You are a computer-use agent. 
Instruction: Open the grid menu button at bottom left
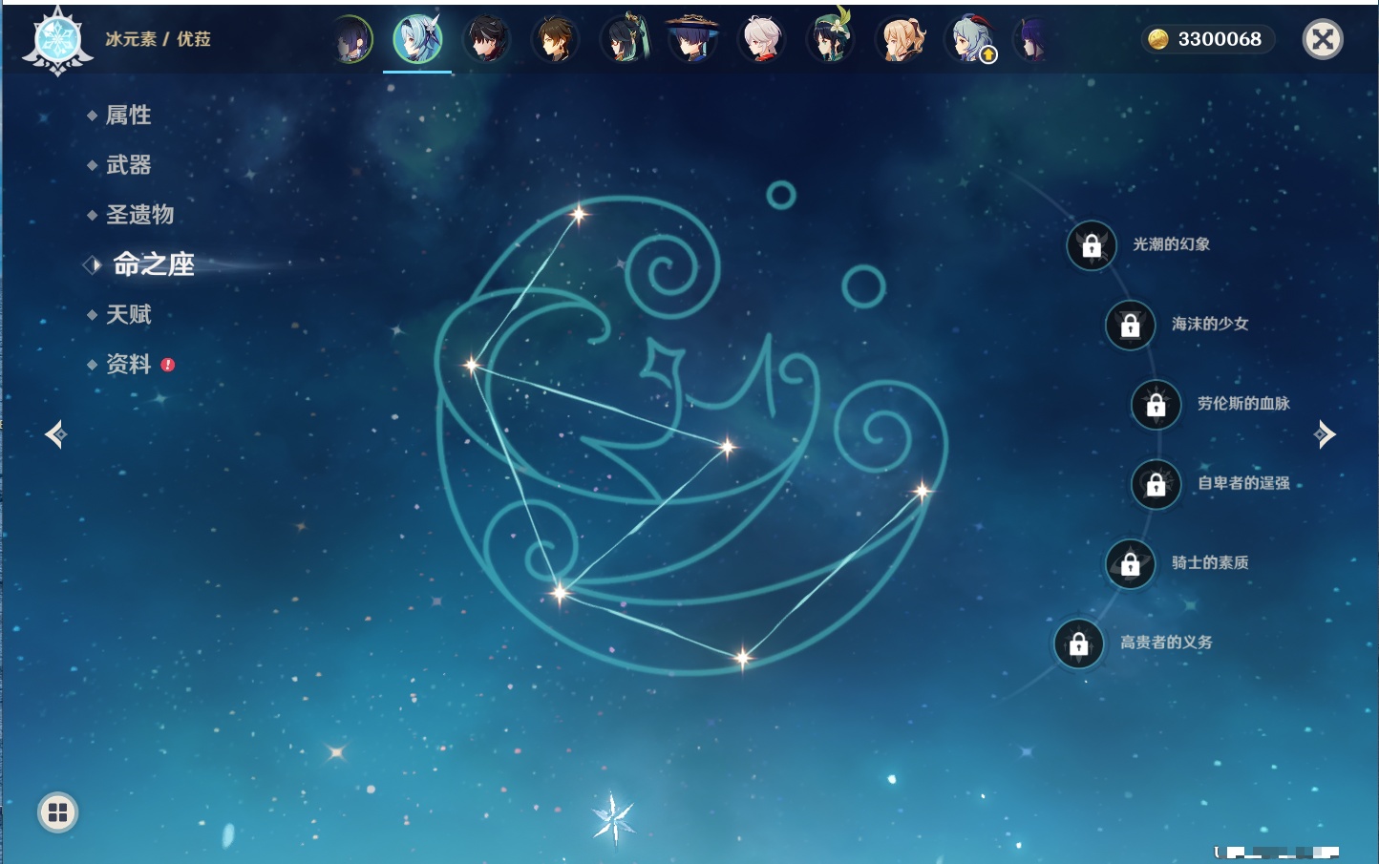tap(57, 812)
